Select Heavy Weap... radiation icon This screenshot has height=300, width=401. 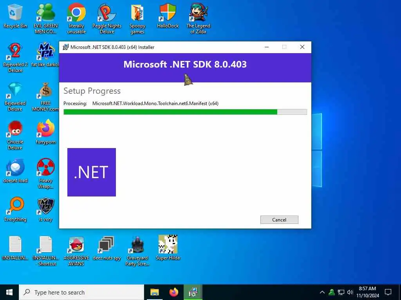click(45, 174)
